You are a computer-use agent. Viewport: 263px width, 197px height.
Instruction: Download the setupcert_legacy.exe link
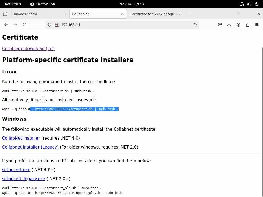[x=23, y=179]
